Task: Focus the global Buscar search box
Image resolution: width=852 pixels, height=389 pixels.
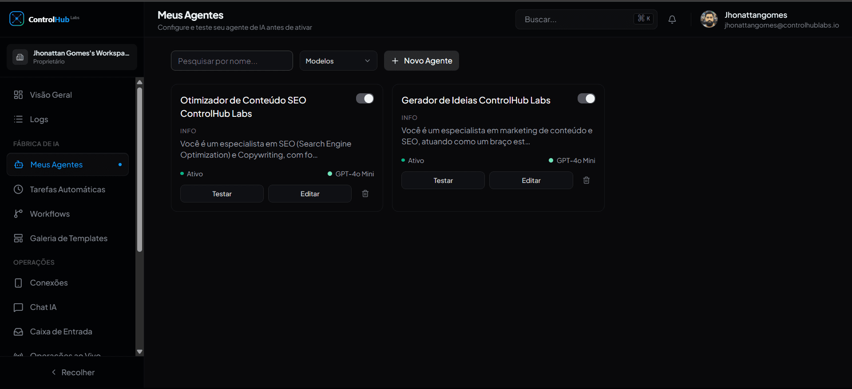Action: click(x=586, y=19)
